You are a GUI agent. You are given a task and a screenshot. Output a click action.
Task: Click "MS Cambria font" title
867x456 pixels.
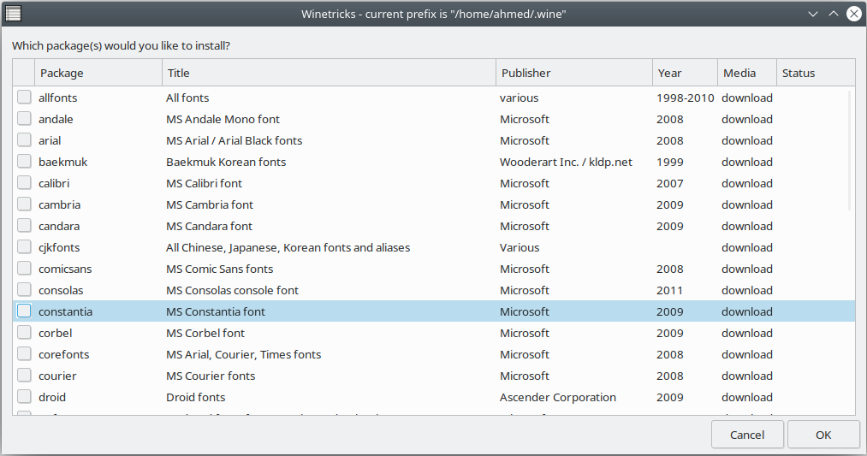click(x=210, y=204)
